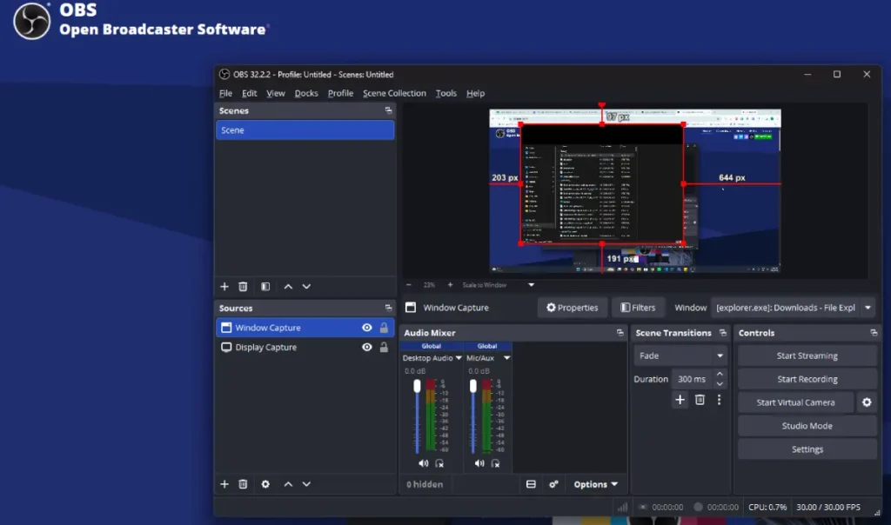891x525 pixels.
Task: Open the Filters button for Window Capture
Action: [x=638, y=308]
